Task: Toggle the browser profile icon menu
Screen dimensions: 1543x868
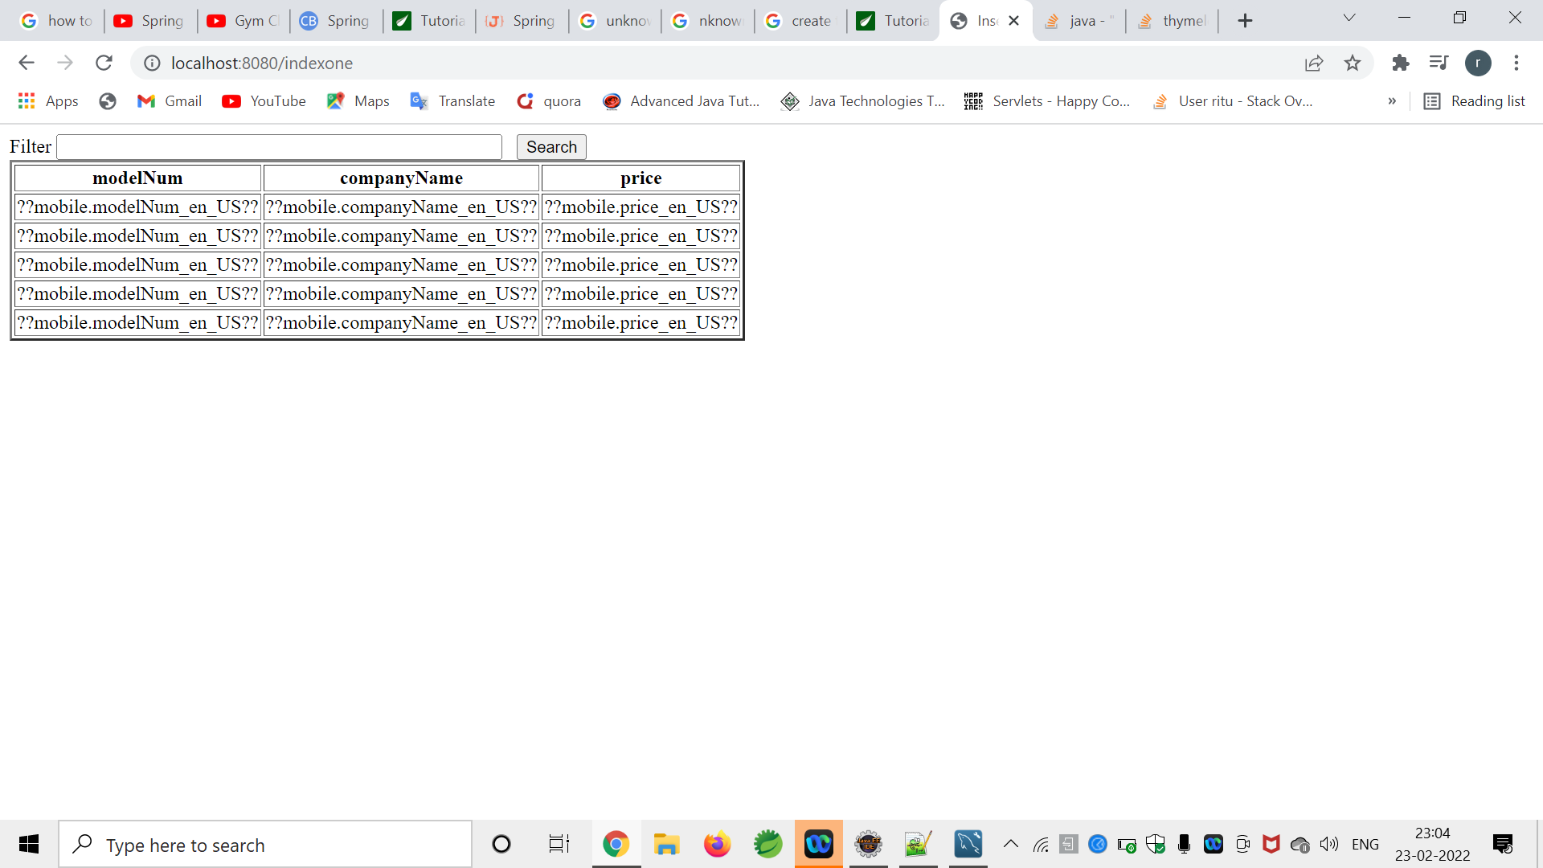Action: (x=1479, y=63)
